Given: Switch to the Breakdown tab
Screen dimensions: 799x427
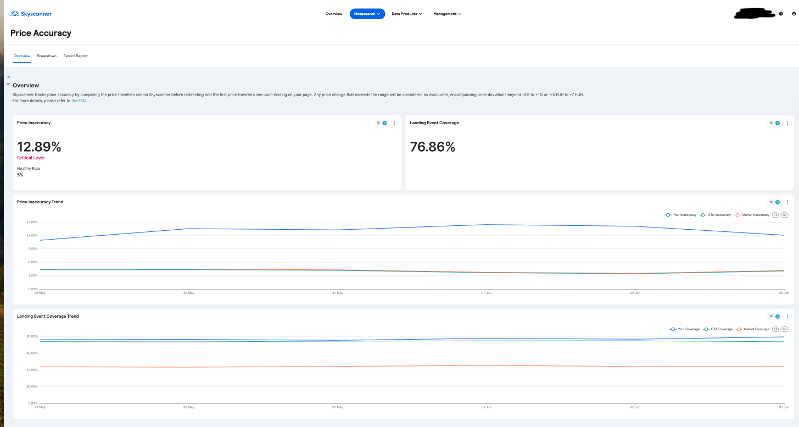Looking at the screenshot, I should pos(47,56).
